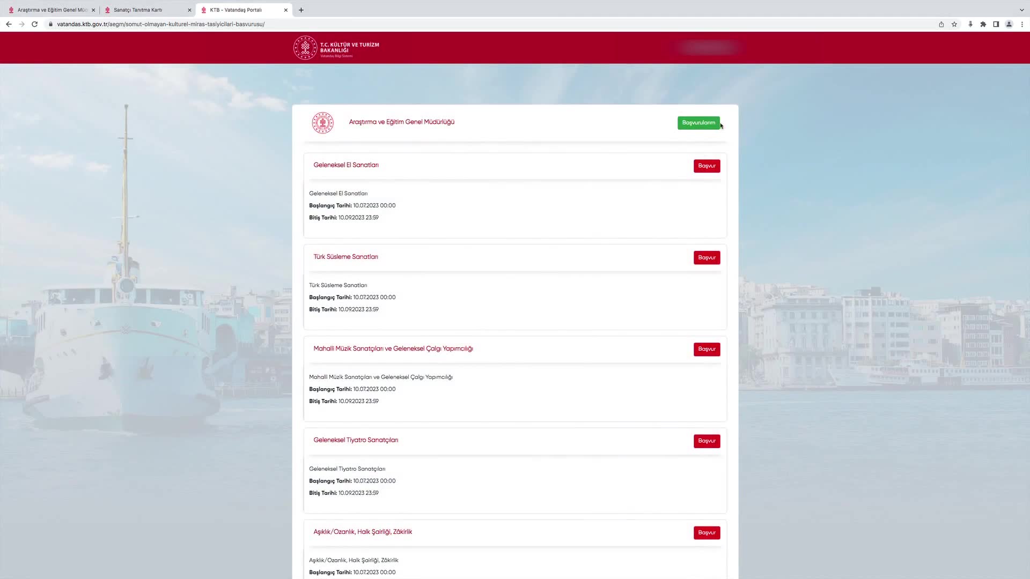The height and width of the screenshot is (579, 1030).
Task: Click the share page icon in the address bar
Action: click(x=941, y=24)
